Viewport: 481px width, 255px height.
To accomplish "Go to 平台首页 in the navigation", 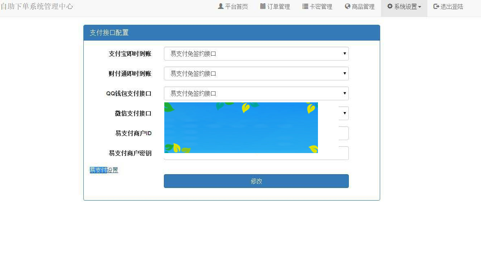I will tap(233, 6).
